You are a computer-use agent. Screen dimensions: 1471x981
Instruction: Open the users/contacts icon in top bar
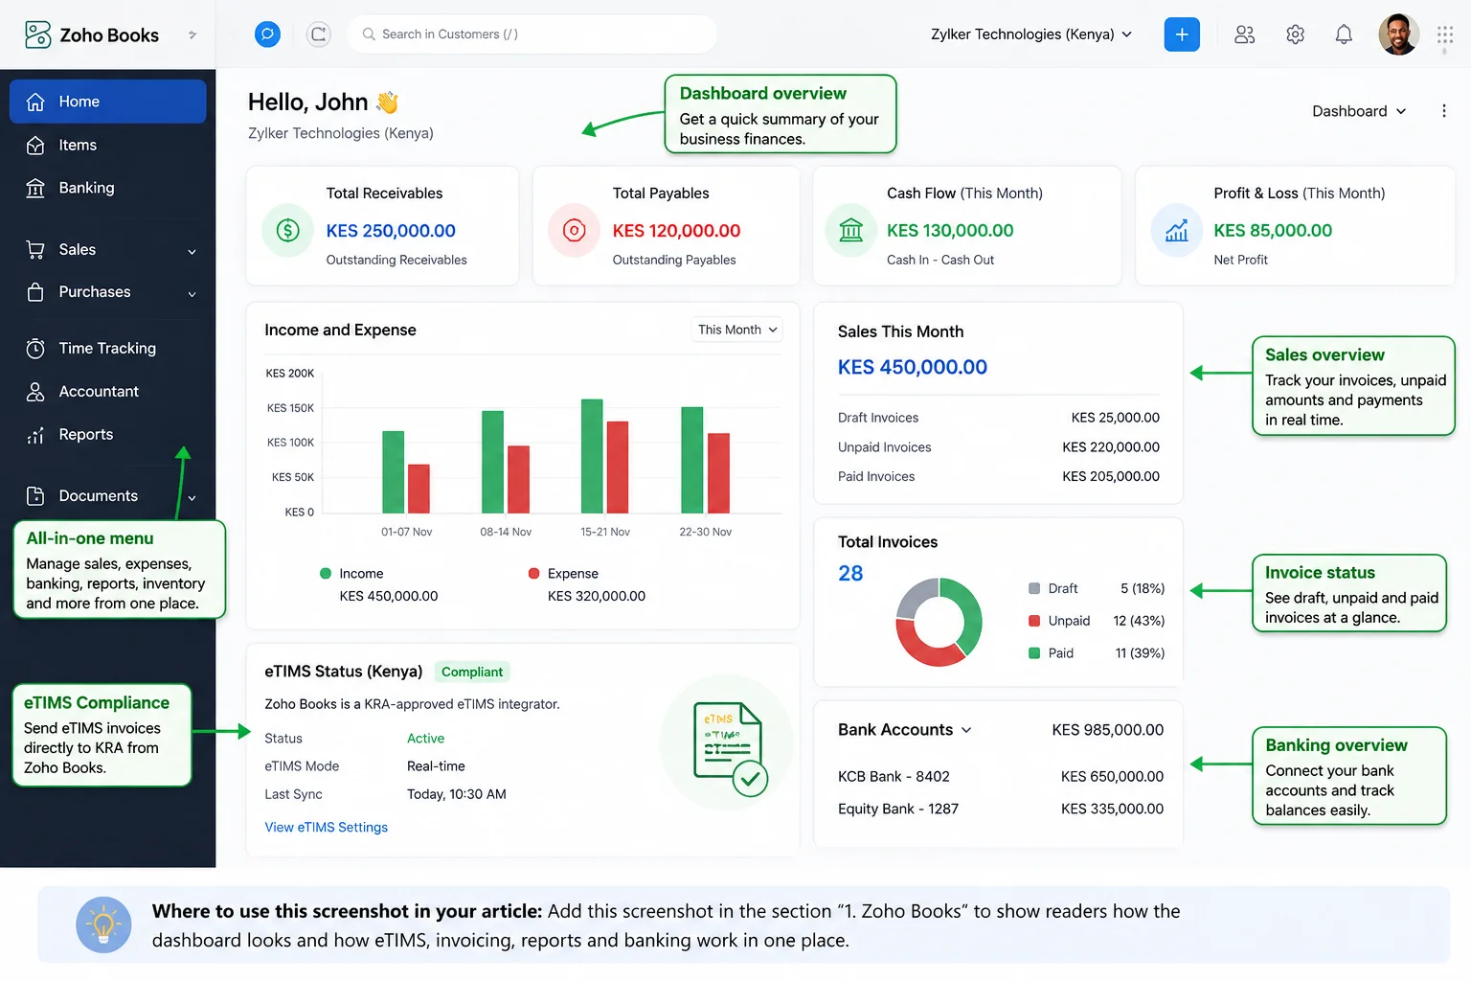click(x=1244, y=34)
